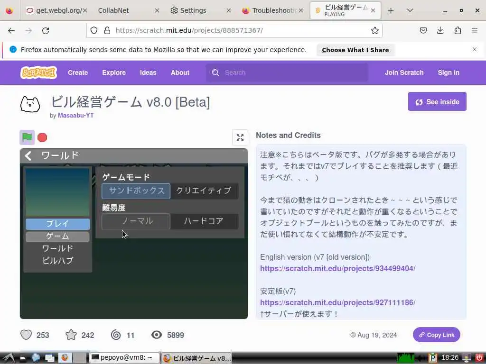Viewport: 486px width, 364px height.
Task: Open the extensions puzzle icon
Action: pos(458,30)
